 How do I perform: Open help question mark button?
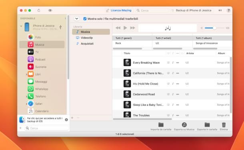(228, 10)
